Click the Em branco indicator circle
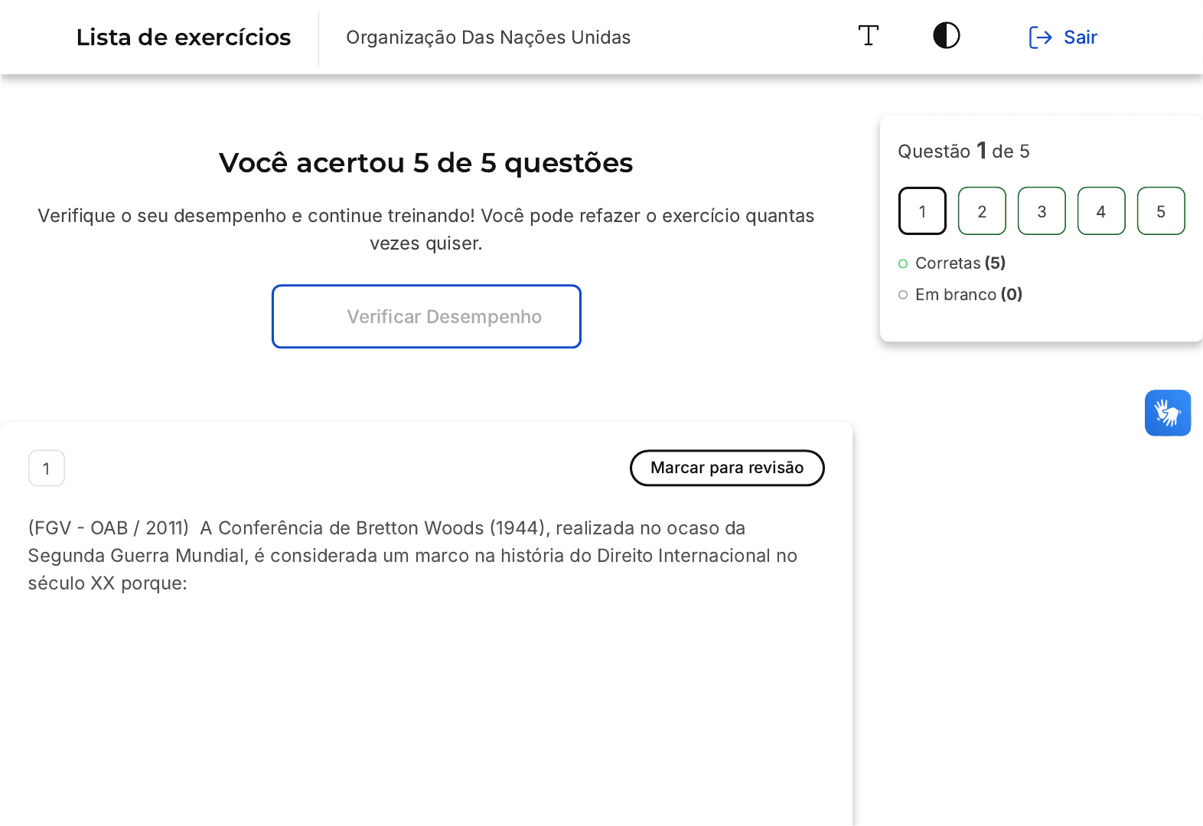The height and width of the screenshot is (826, 1203). point(903,295)
